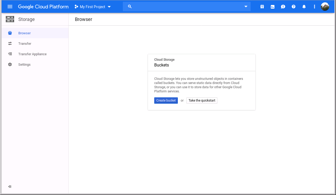Click the project hexagon dots icon

click(76, 7)
